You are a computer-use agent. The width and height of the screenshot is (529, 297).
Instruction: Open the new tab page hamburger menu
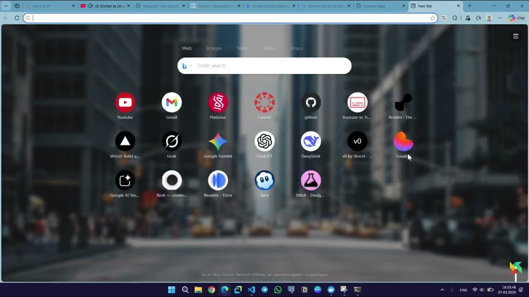(x=516, y=36)
